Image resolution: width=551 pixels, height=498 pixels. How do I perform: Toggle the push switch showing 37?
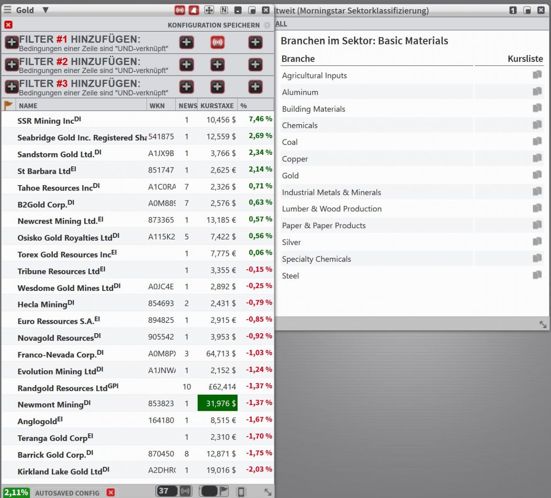174,491
